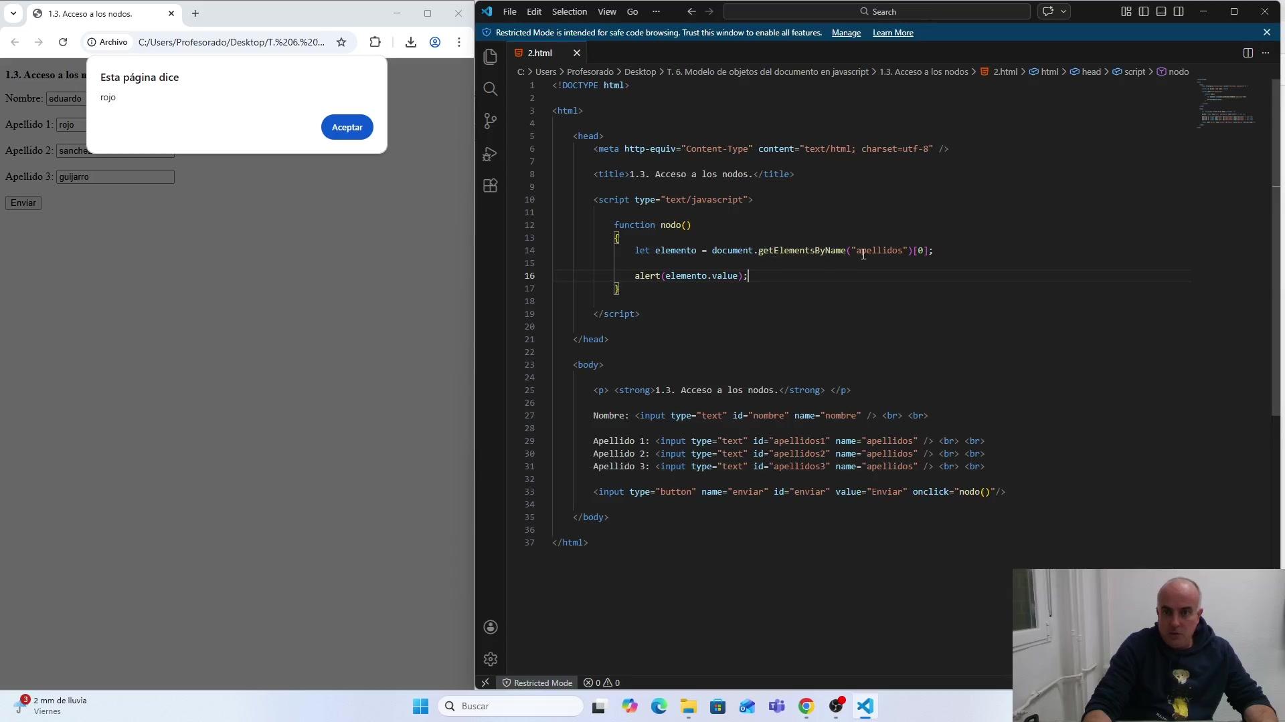Open Chrome from the taskbar
1285x722 pixels.
click(x=806, y=706)
